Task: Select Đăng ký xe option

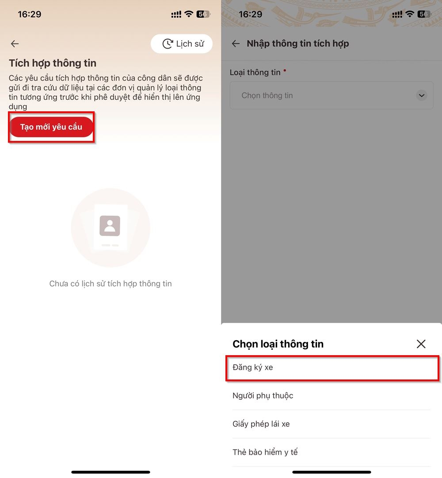Action: tap(332, 368)
